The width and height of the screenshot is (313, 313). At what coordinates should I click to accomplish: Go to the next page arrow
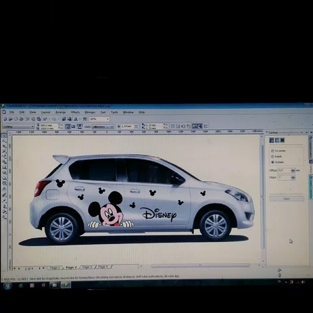click(x=39, y=268)
